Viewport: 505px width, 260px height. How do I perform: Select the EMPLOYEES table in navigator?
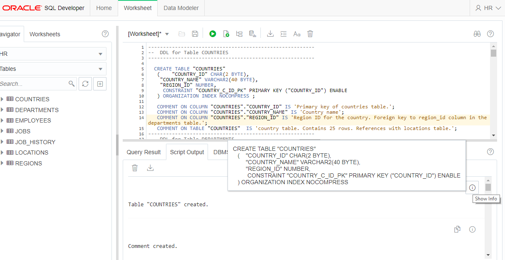[33, 120]
